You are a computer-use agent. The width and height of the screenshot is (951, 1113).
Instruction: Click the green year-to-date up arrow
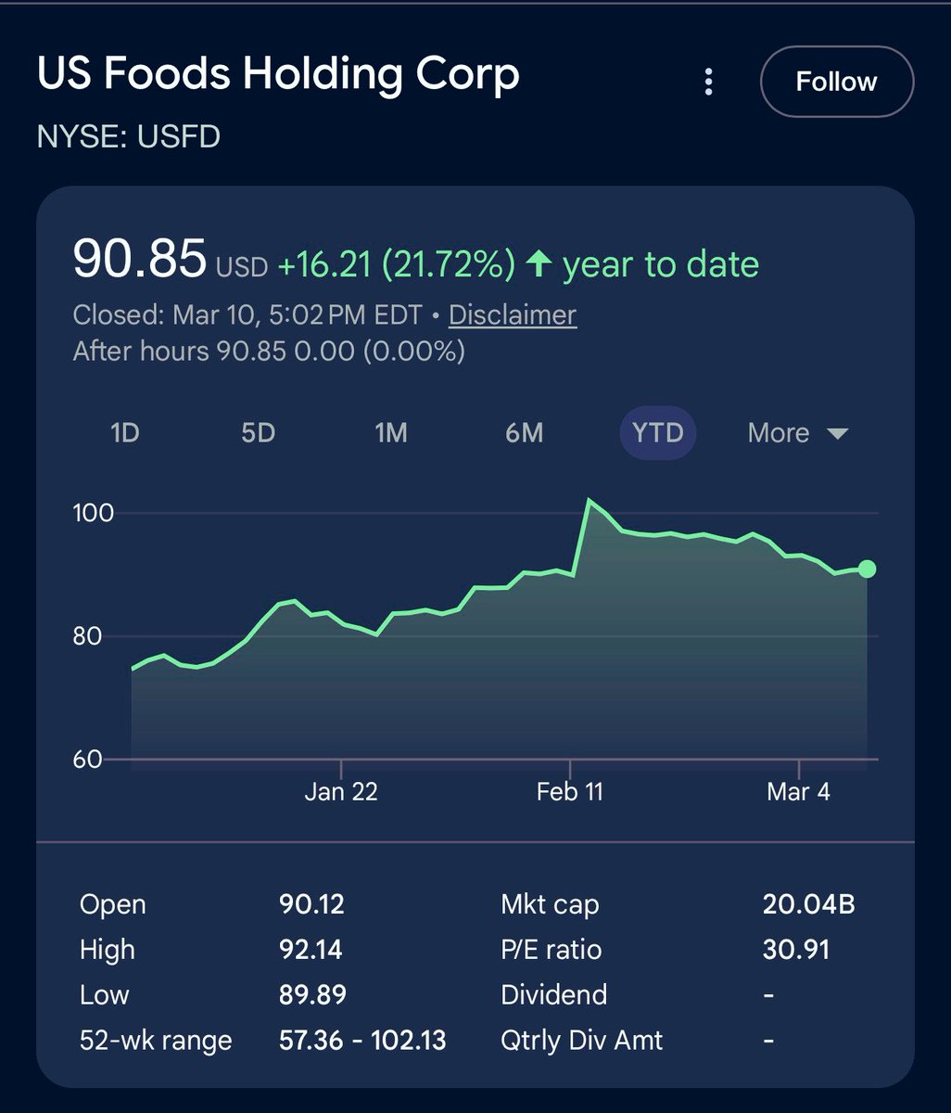(x=539, y=264)
